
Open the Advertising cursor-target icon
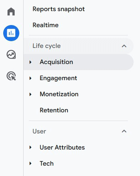tap(11, 76)
